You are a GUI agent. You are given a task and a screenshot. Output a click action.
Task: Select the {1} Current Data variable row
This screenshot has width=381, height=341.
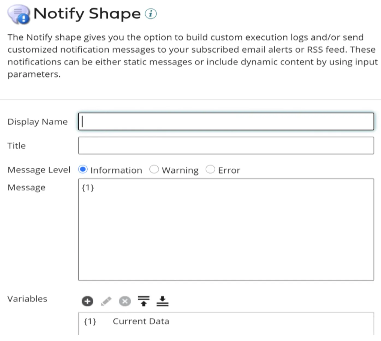[x=226, y=321]
